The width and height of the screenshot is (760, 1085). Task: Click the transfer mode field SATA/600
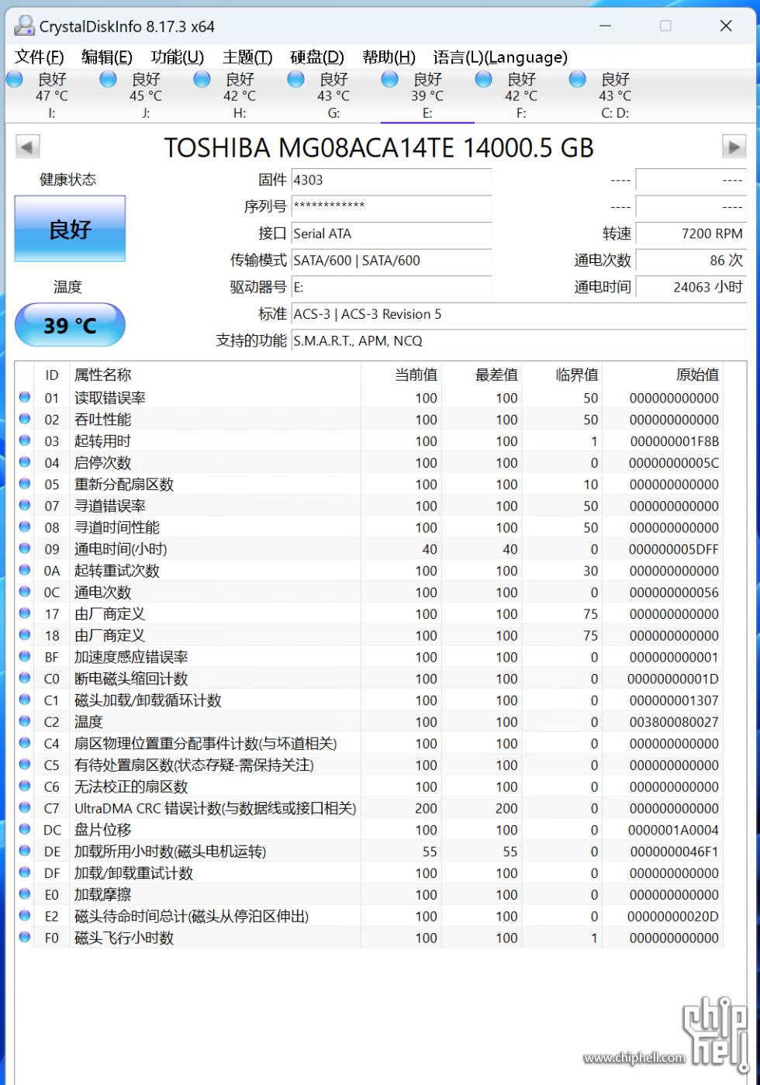(x=392, y=261)
